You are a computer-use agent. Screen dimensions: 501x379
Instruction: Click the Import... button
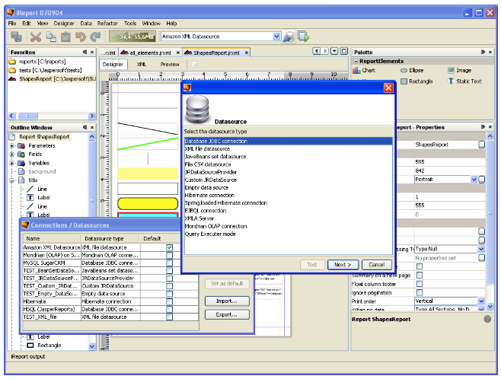(227, 301)
